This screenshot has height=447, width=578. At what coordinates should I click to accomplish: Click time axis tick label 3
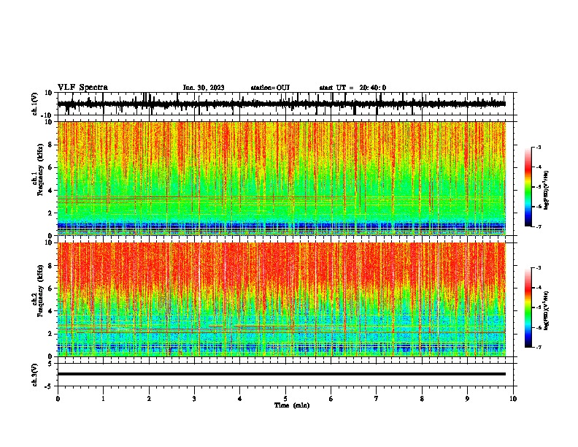[194, 399]
